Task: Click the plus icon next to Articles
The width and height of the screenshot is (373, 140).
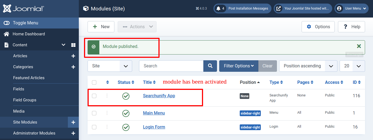Action: [73, 56]
